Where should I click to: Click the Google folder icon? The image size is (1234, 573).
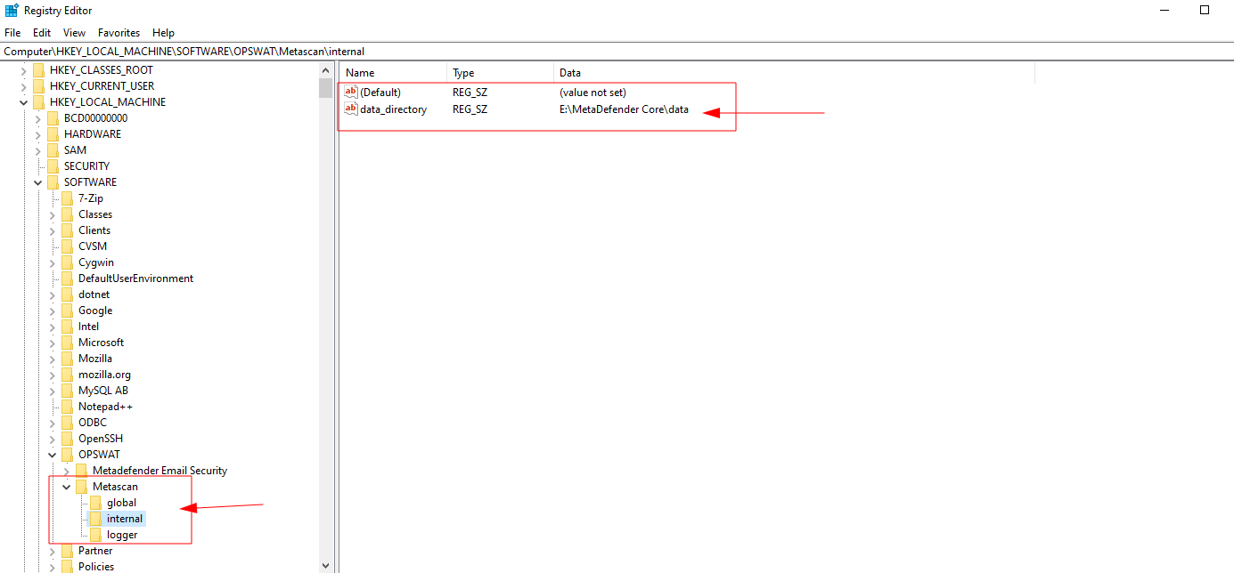click(x=67, y=311)
